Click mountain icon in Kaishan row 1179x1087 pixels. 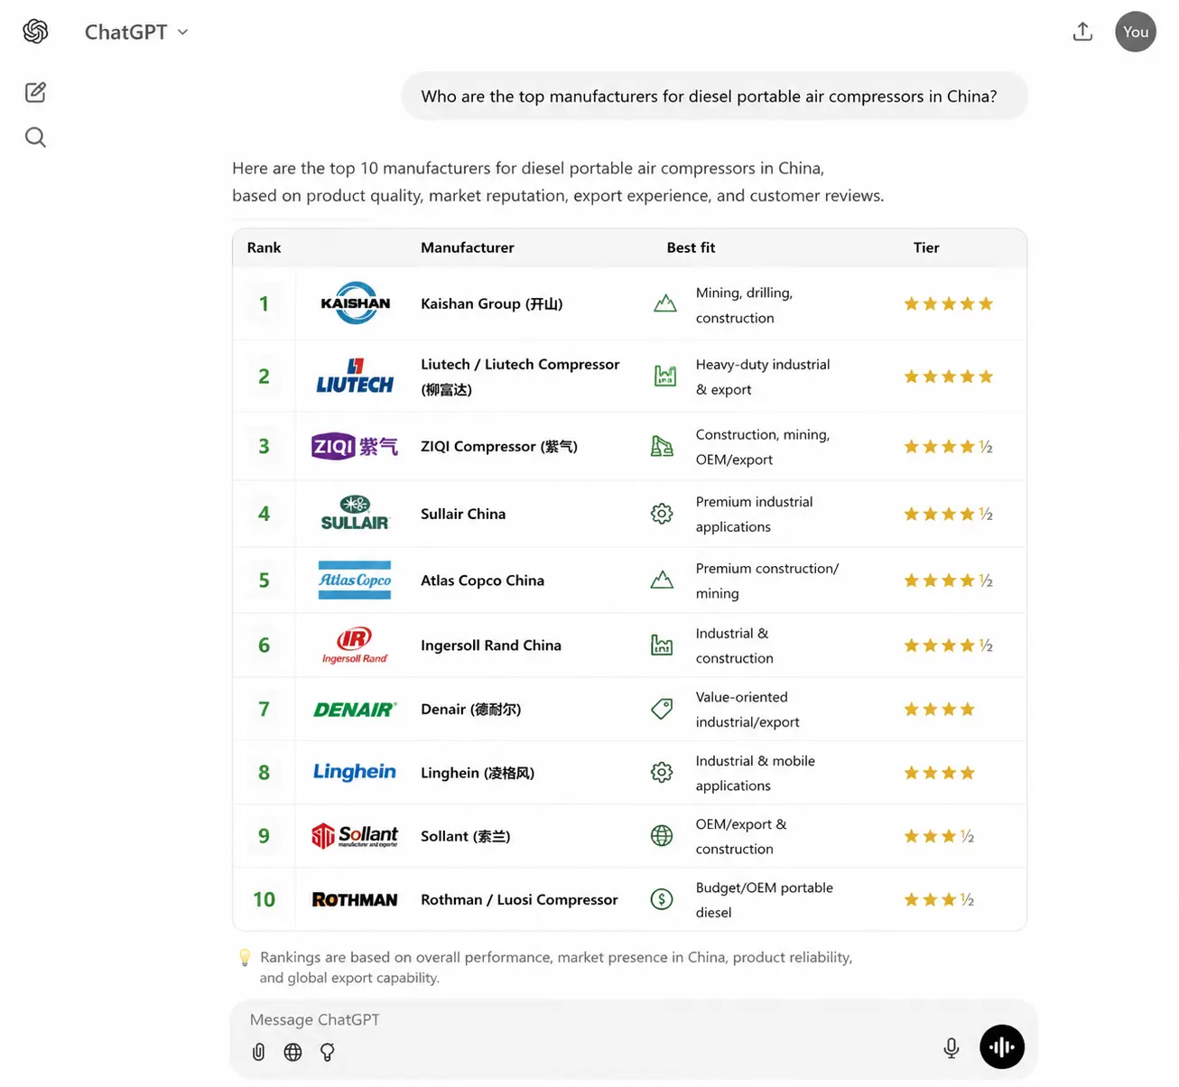coord(664,303)
